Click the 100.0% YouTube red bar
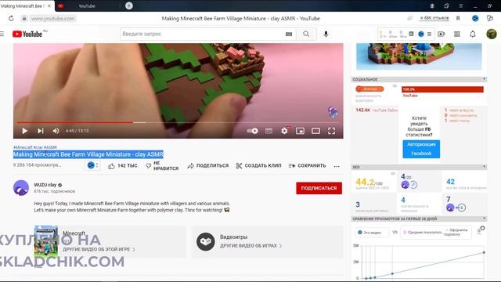The width and height of the screenshot is (501, 282). [x=442, y=89]
